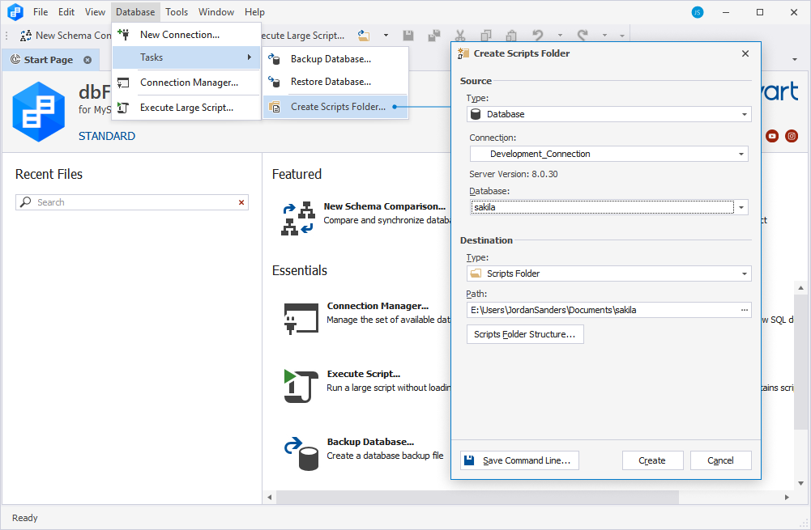Open Backup Database from Essentials
Viewport: 811px width, 530px height.
pos(370,442)
